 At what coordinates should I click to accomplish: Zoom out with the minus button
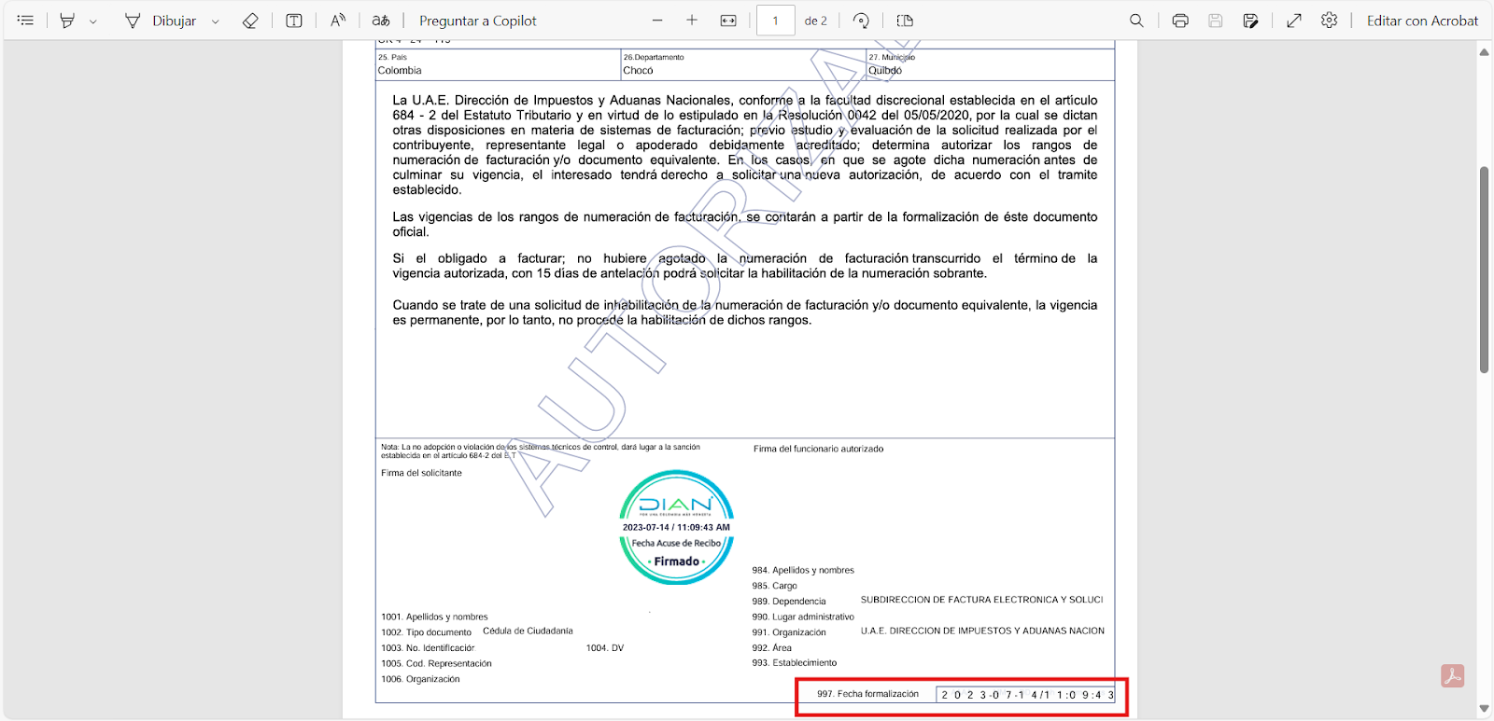(657, 21)
